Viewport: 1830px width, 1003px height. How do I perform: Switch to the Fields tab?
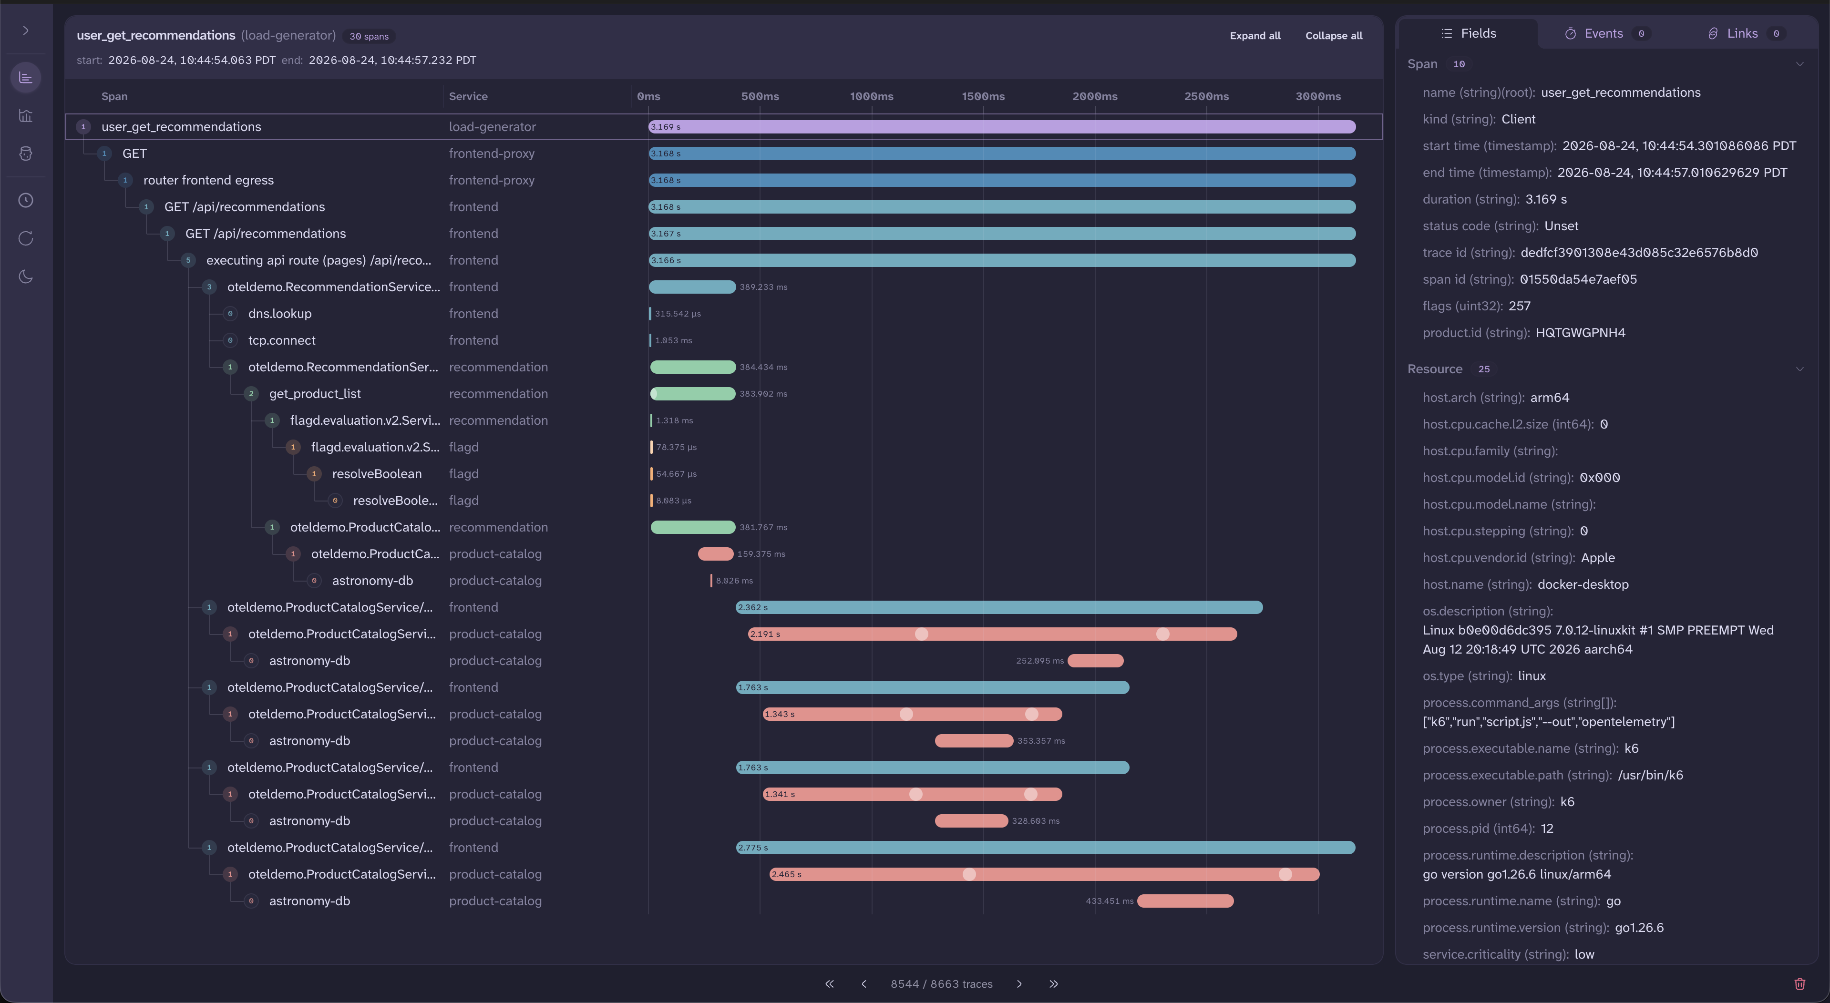pyautogui.click(x=1469, y=33)
